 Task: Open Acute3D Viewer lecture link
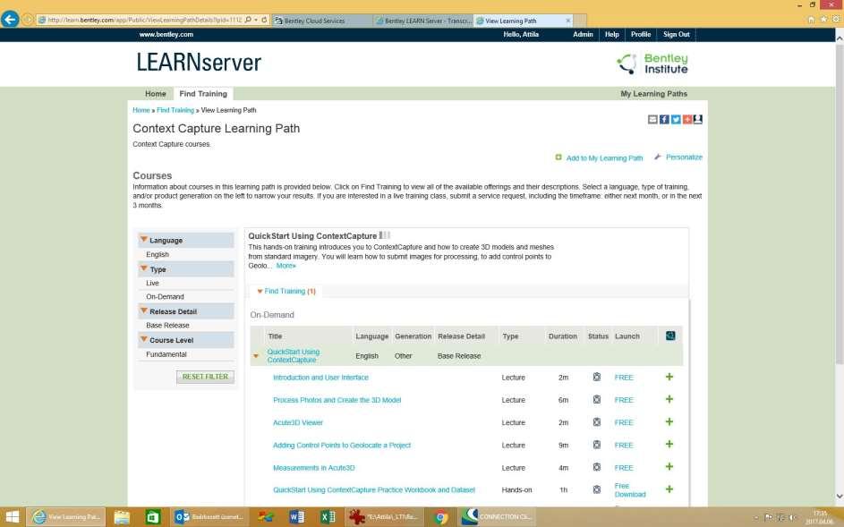298,422
